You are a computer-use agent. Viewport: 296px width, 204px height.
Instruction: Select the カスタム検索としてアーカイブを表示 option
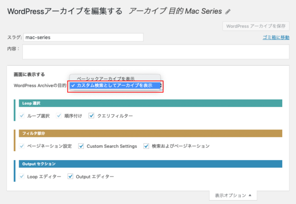(115, 85)
